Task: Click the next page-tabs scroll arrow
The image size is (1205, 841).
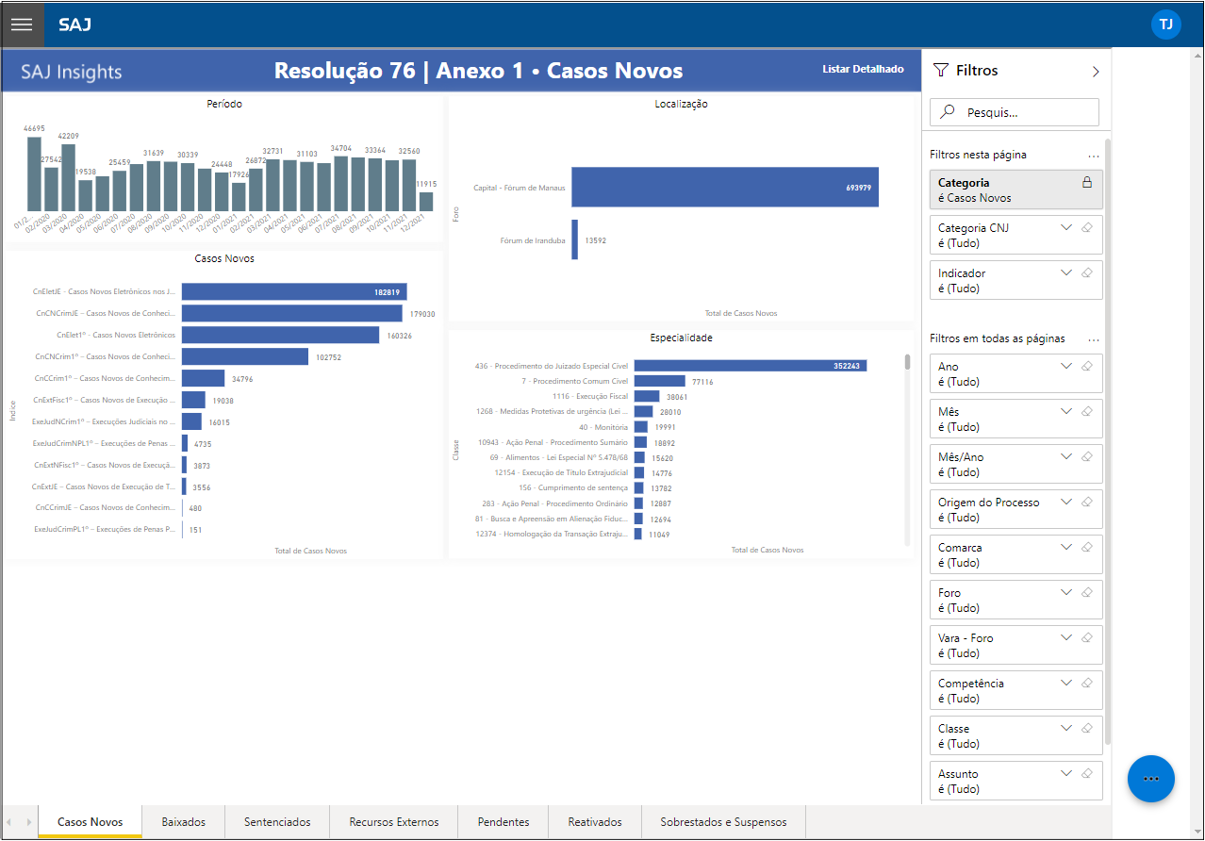Action: click(x=27, y=822)
